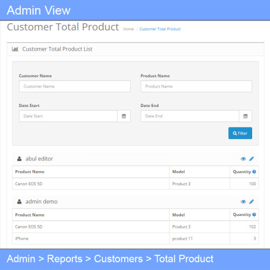Click inside the Date Start text field
270x270 pixels.
click(68, 116)
